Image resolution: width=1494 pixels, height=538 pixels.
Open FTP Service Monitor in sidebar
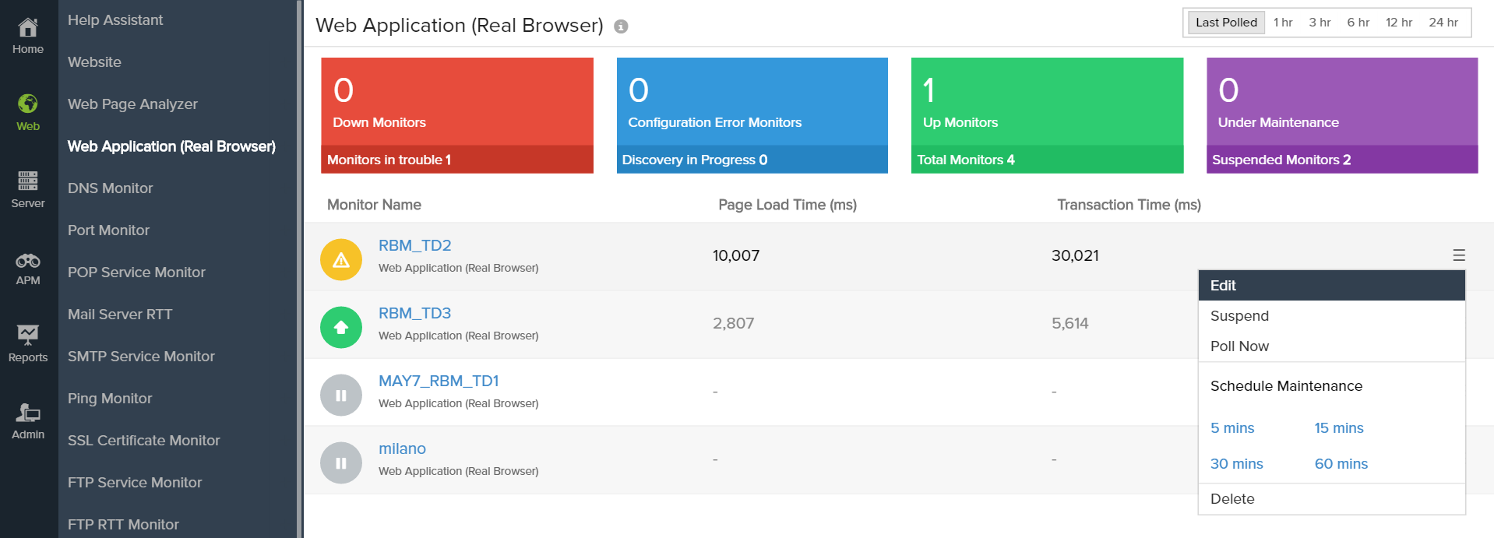pyautogui.click(x=135, y=483)
